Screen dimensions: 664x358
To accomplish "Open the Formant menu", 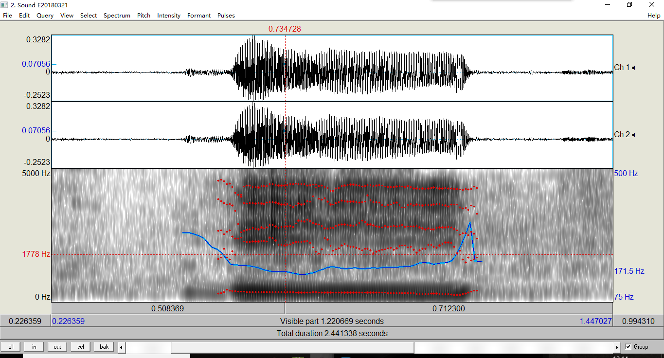I will (x=199, y=16).
